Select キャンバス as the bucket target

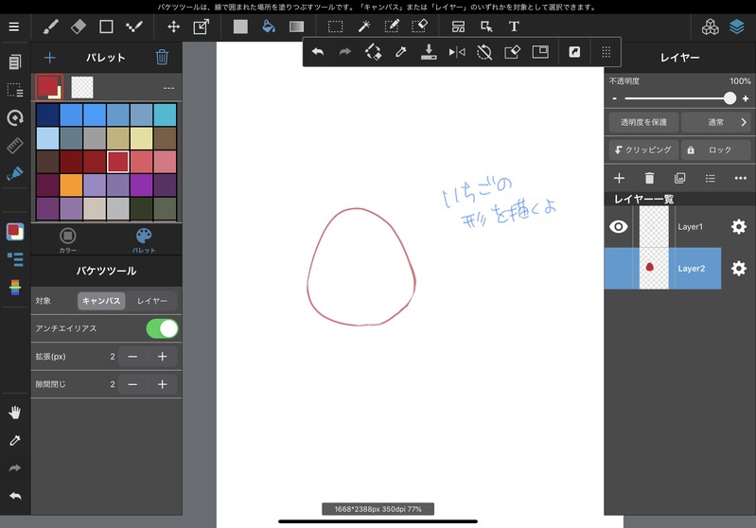(x=101, y=301)
